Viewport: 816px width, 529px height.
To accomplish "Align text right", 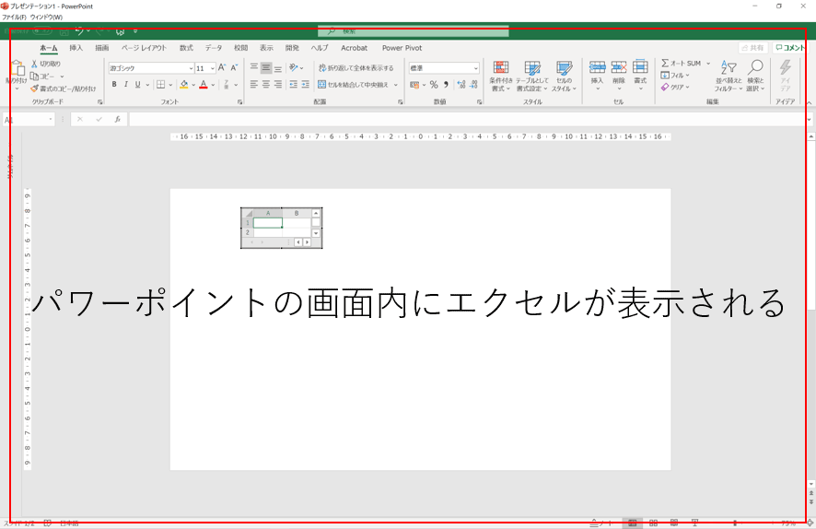I will [278, 85].
